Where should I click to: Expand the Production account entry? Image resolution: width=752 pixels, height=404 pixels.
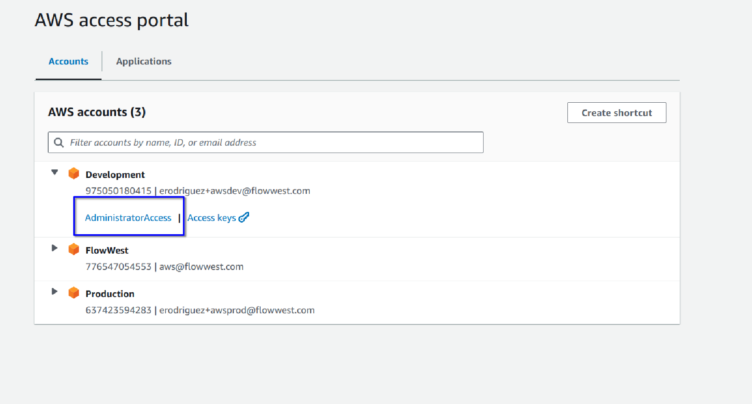pos(54,291)
